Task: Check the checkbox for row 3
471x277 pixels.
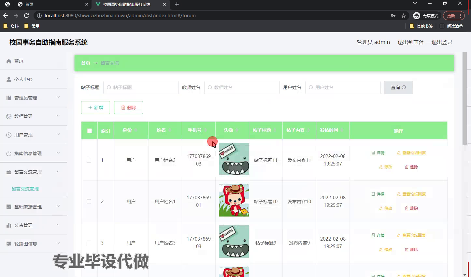Action: pyautogui.click(x=89, y=243)
